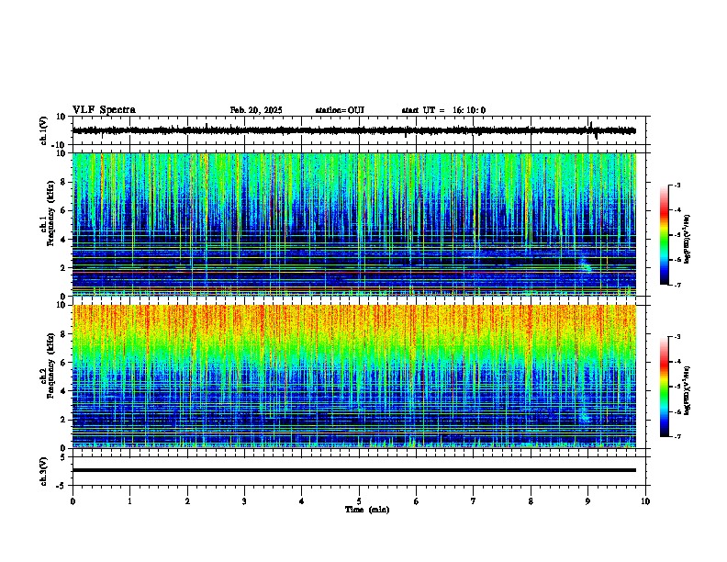This screenshot has height=562, width=727.
Task: Click inside the ch.1 spectrogram panel
Action: click(x=354, y=224)
